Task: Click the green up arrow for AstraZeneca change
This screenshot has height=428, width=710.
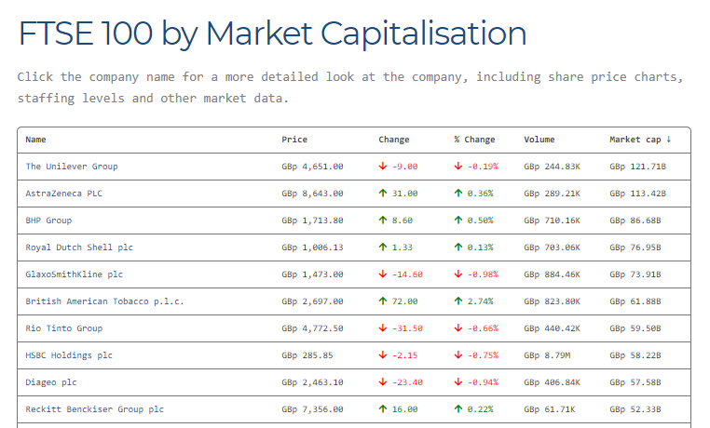Action: click(383, 194)
